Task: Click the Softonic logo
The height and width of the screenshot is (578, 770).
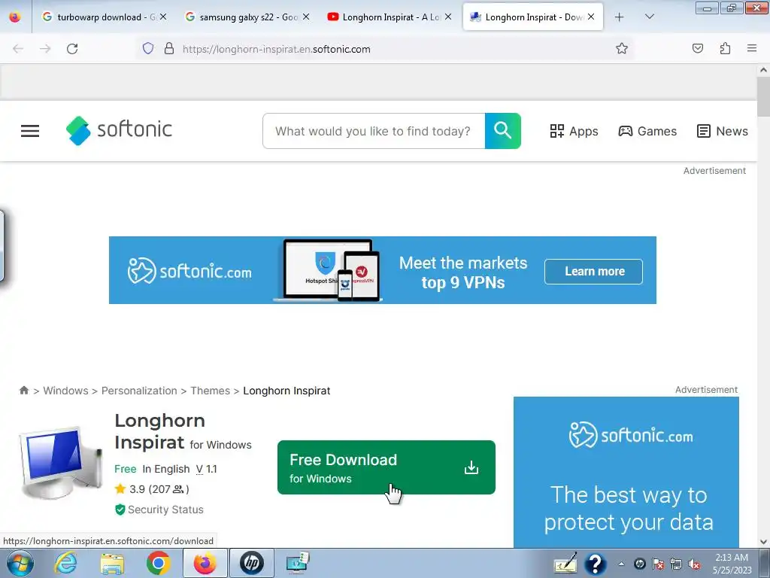Action: [119, 130]
